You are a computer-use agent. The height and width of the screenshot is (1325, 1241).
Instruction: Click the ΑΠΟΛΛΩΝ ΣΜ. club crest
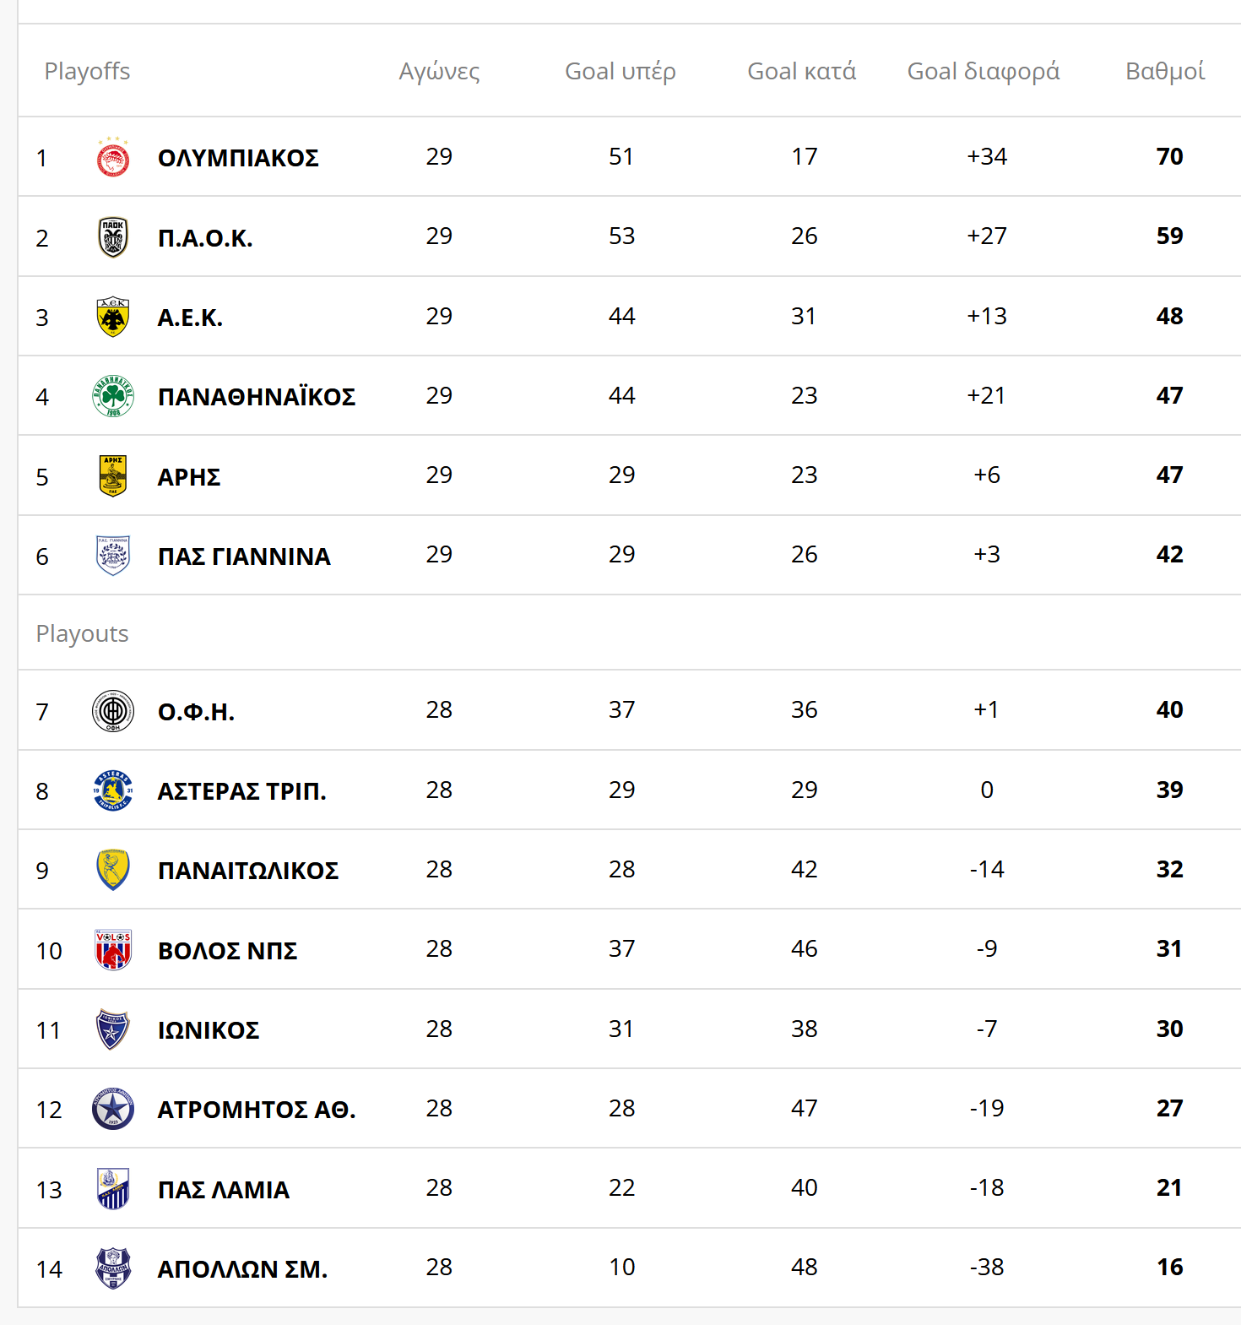point(113,1268)
